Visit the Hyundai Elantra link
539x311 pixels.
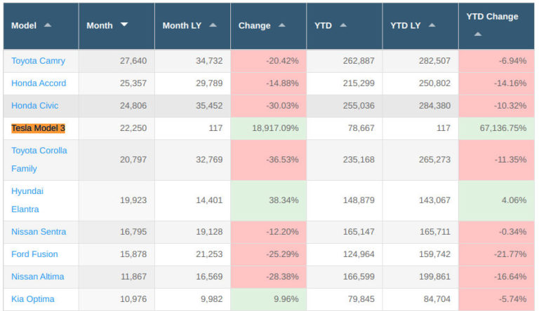point(27,200)
